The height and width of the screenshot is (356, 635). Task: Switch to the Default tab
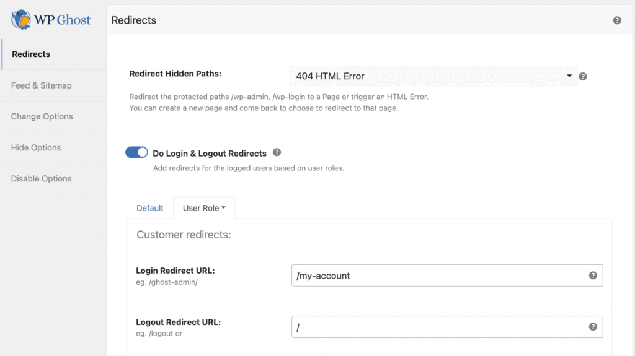(150, 208)
